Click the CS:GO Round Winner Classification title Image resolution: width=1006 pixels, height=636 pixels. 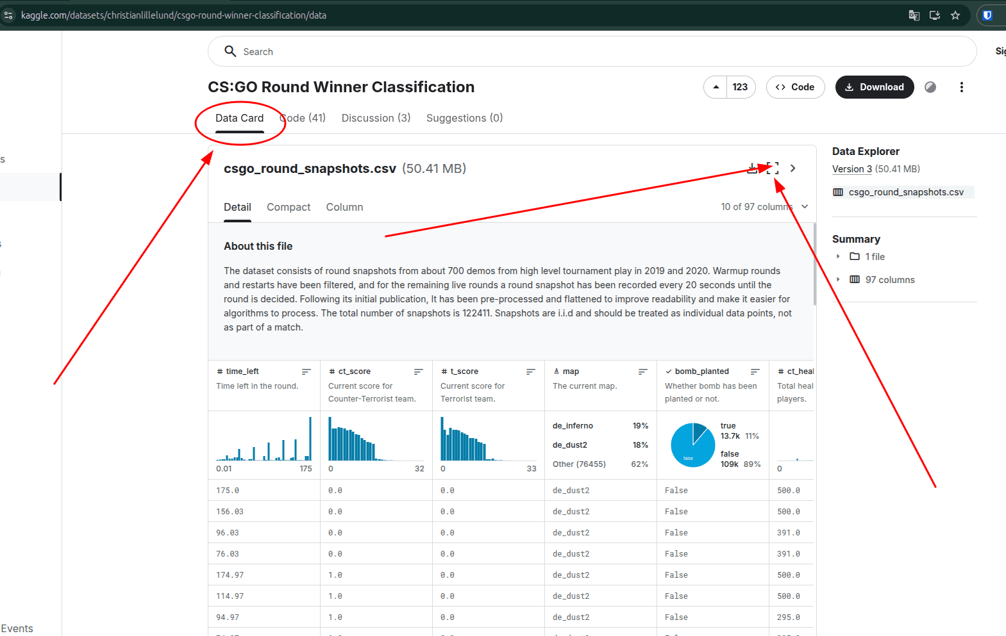tap(341, 87)
